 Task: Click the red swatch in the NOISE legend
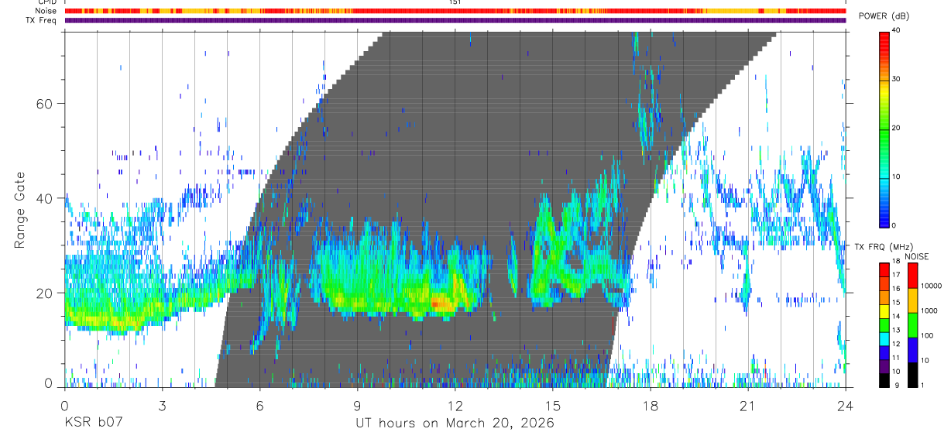(912, 275)
